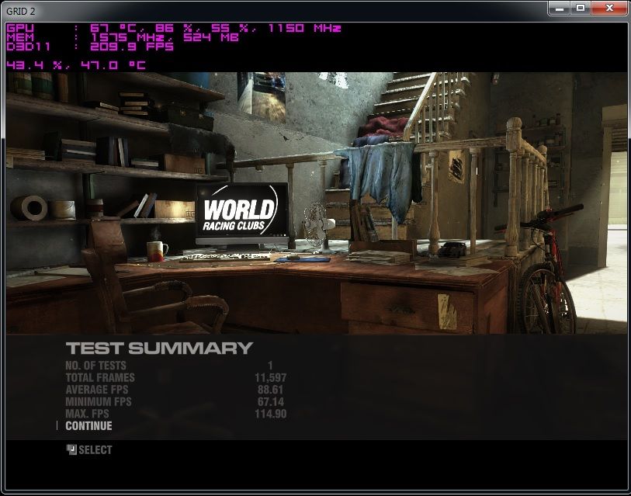Click the MINIMUM FPS label
Screen dimensions: 631x496
click(99, 402)
